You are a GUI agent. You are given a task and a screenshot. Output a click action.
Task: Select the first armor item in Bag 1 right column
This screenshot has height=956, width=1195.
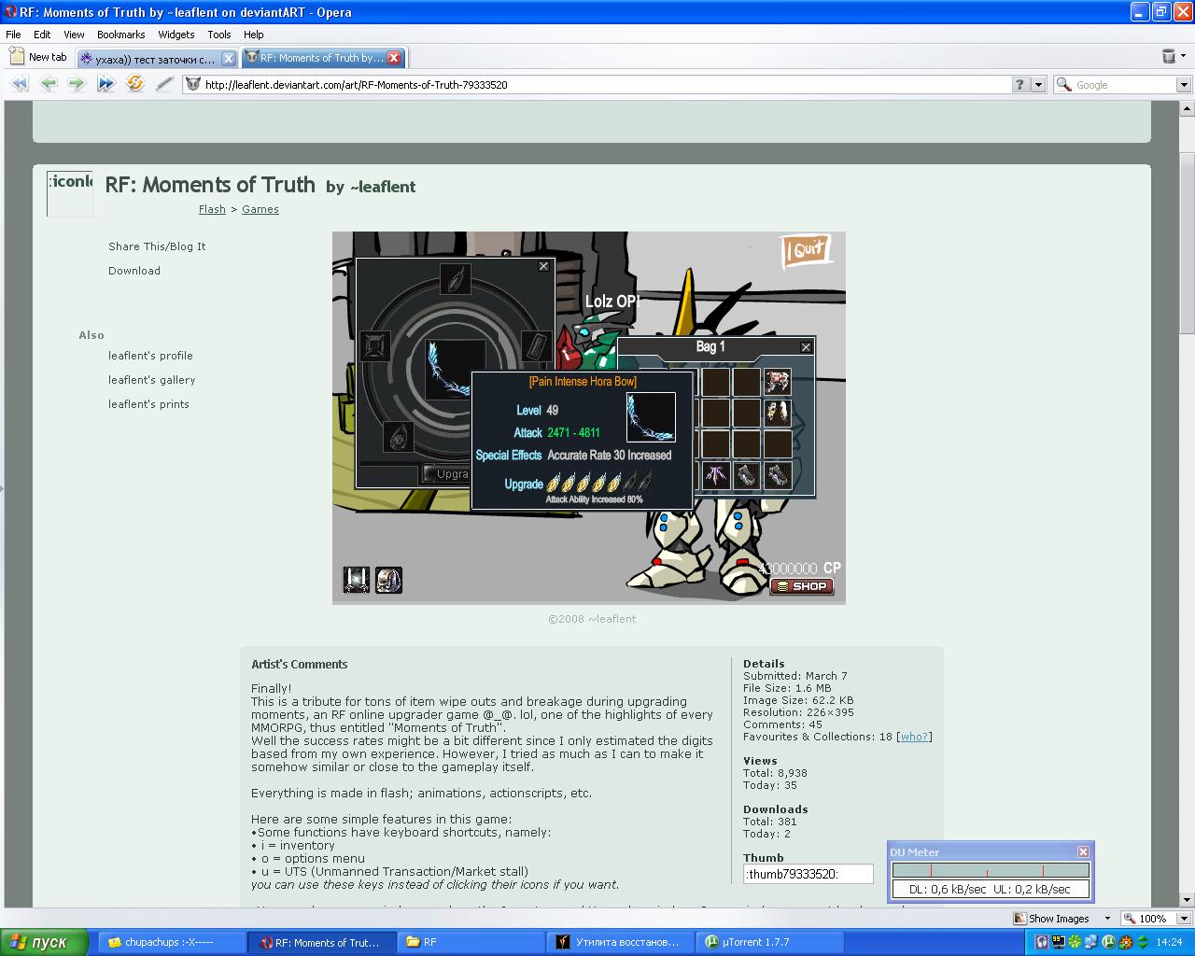click(777, 381)
